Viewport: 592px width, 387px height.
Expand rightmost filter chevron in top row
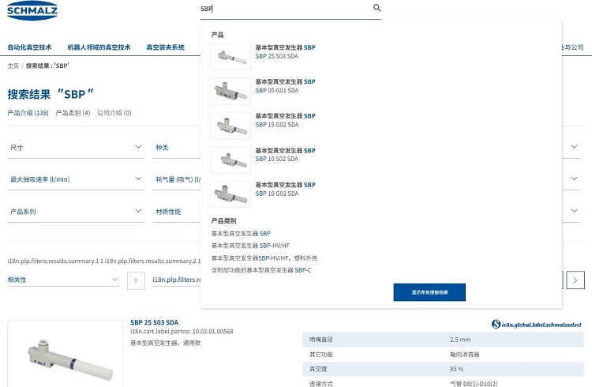(x=575, y=147)
